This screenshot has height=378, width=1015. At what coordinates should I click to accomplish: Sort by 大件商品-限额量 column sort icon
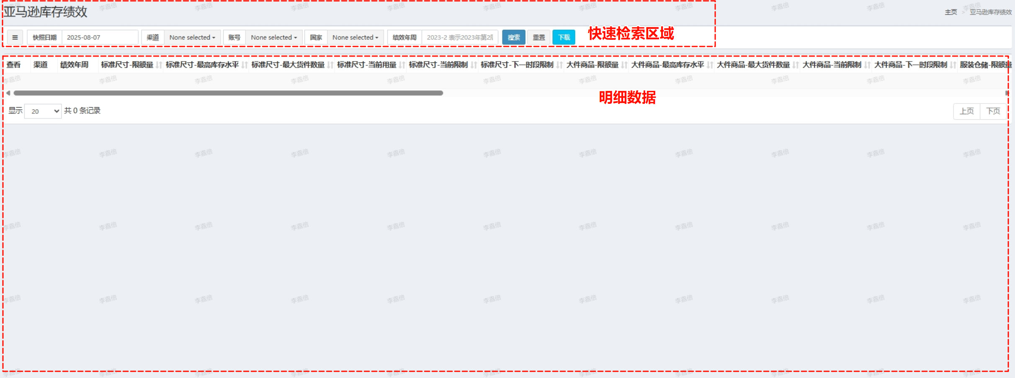tap(624, 65)
